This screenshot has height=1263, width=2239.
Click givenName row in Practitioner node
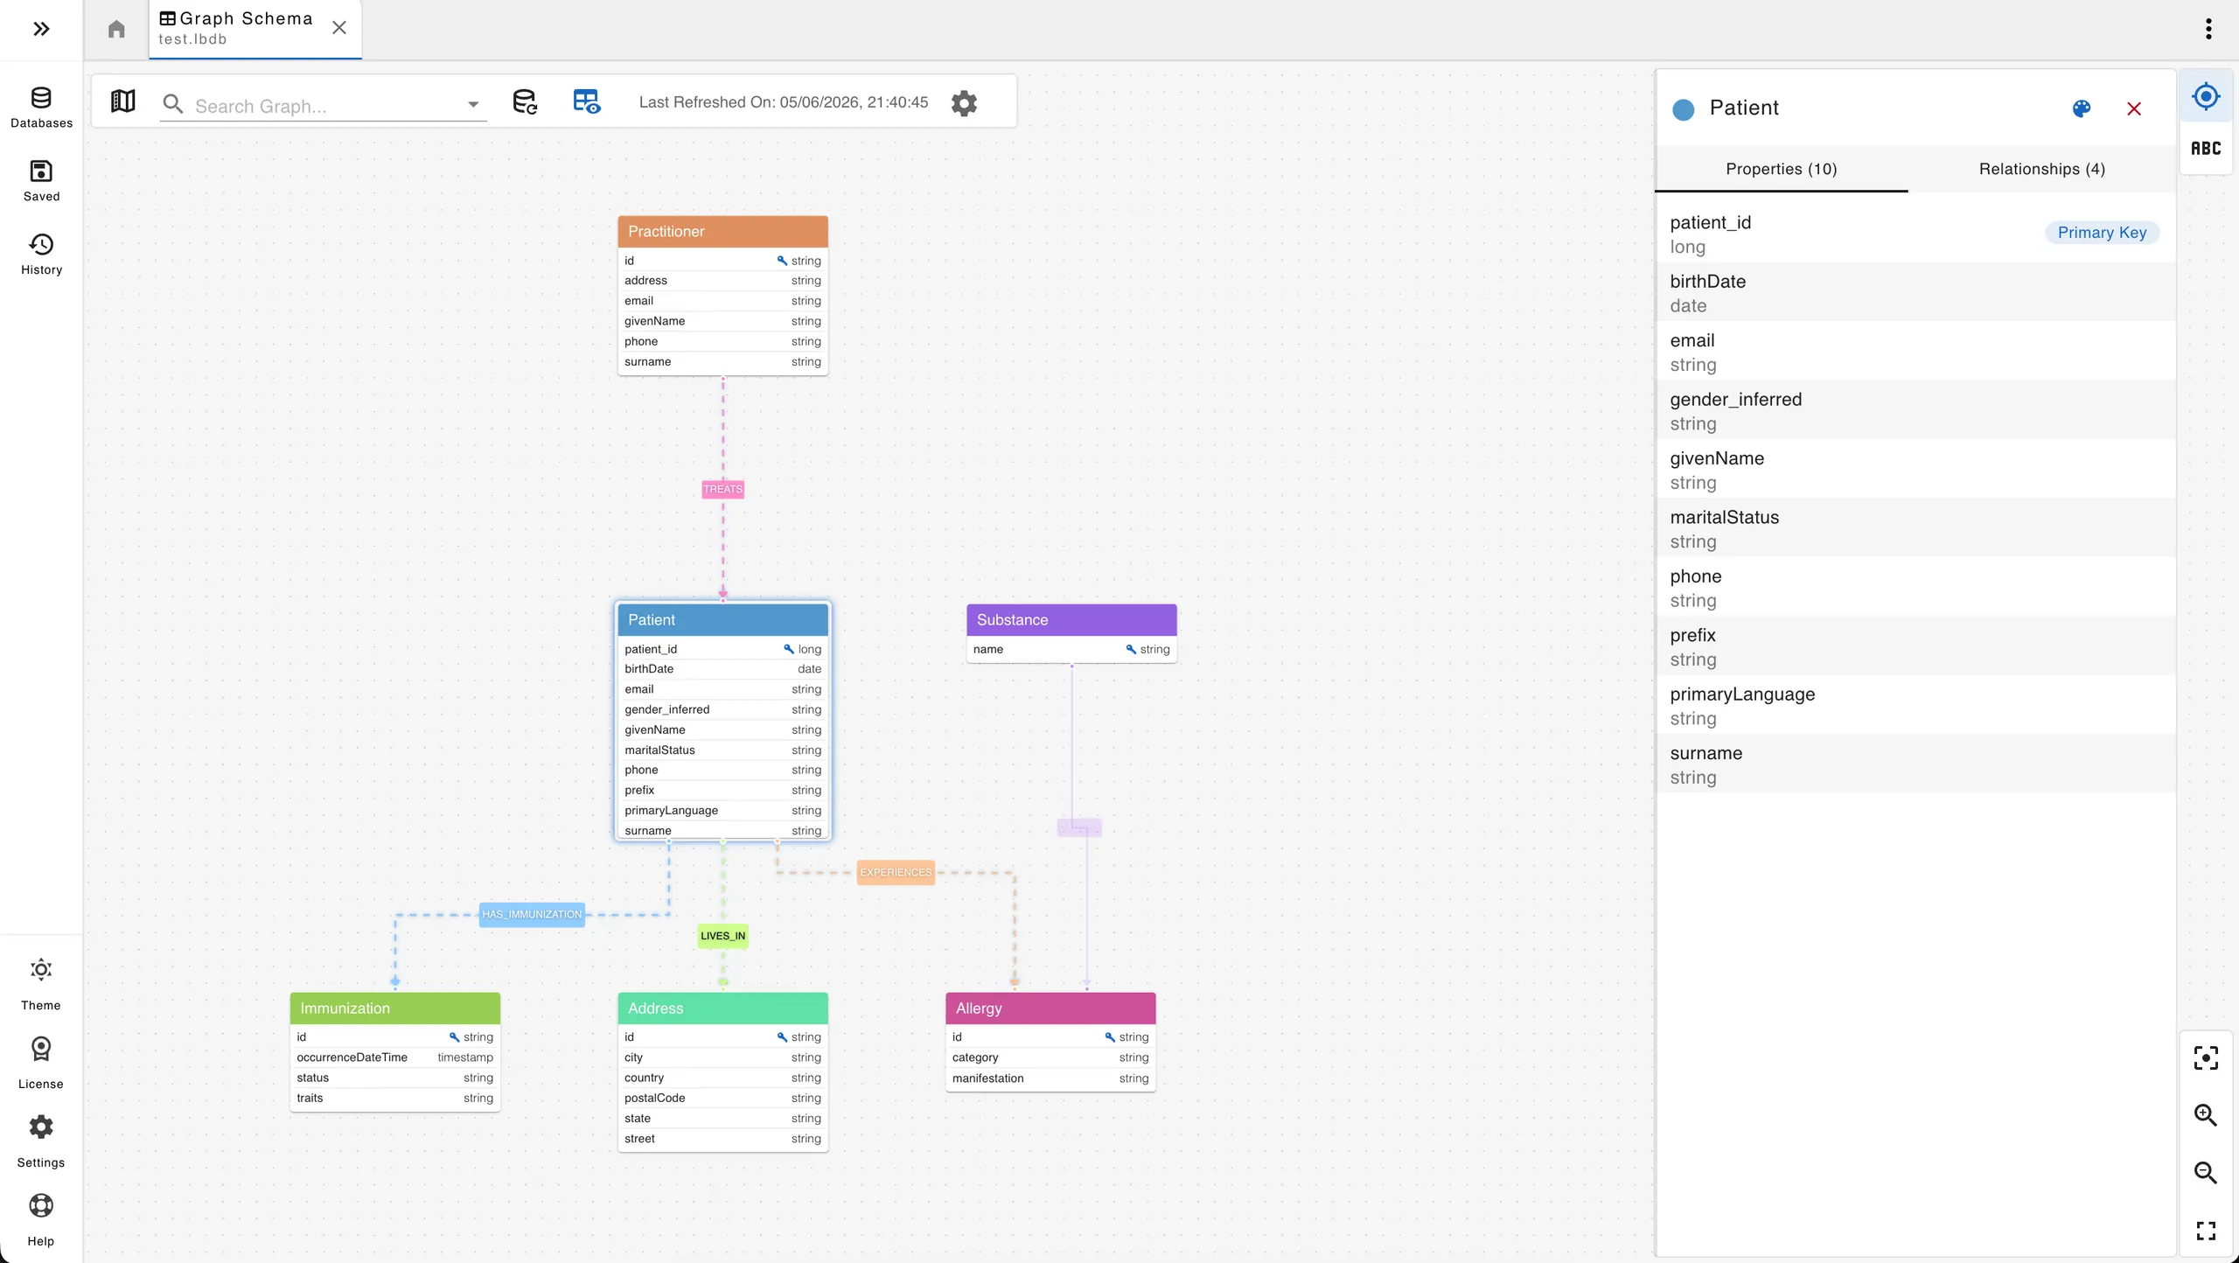(x=722, y=321)
